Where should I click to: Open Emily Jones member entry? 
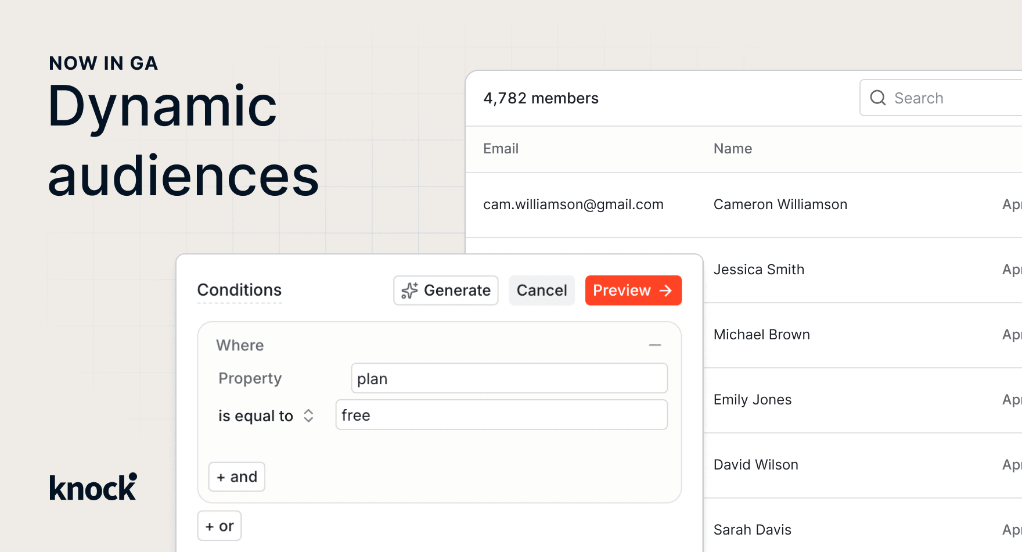(863, 400)
